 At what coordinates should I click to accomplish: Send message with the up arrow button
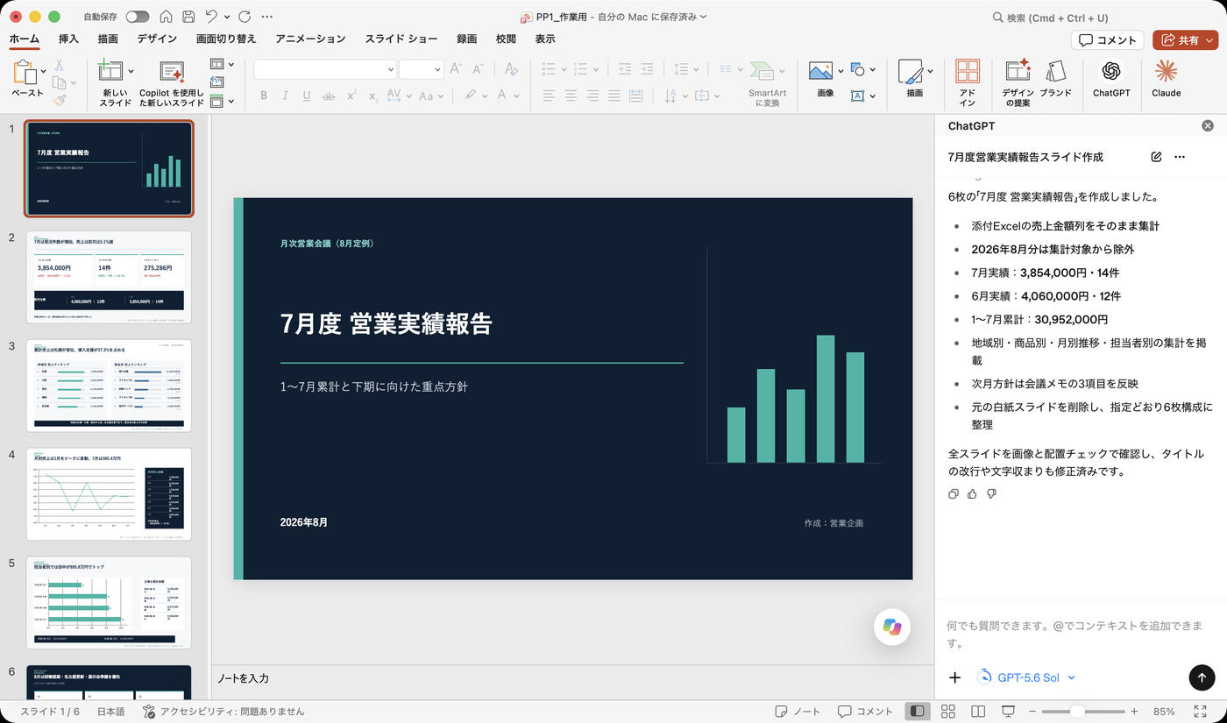(1201, 677)
